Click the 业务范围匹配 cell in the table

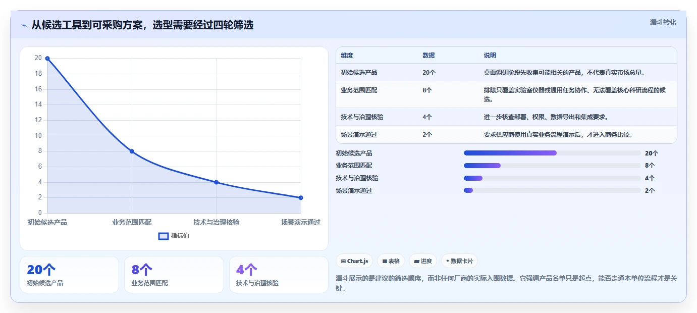359,90
